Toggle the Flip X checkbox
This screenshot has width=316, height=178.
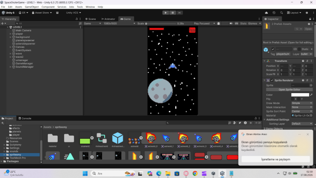pos(293,99)
